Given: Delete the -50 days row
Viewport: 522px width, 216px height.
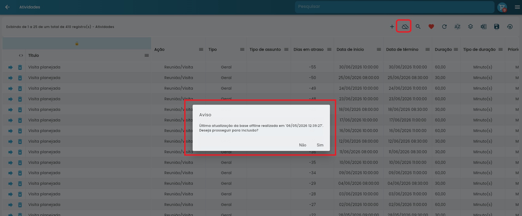Looking at the screenshot, I should [x=20, y=78].
